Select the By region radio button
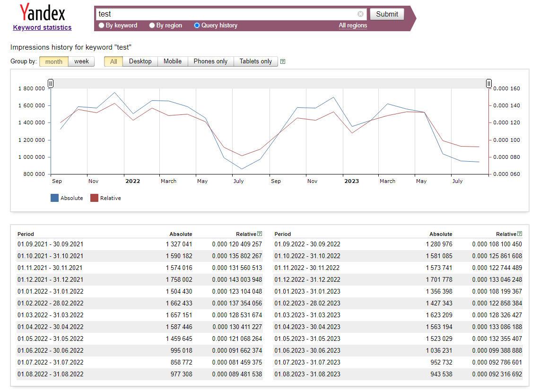Viewport: 540px width, 391px height. pos(152,25)
